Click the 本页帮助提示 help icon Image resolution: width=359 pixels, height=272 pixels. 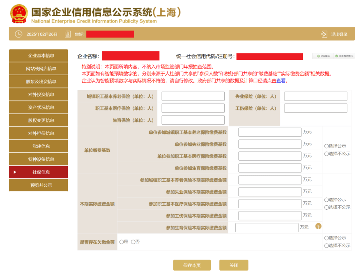pos(336,56)
